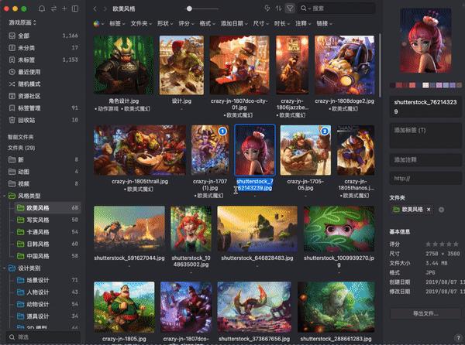Click the search magnifier dropdown

point(305,9)
